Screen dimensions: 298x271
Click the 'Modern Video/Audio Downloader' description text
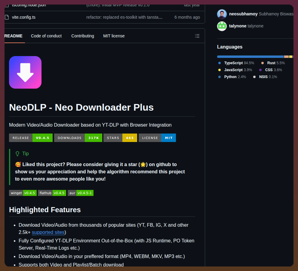click(90, 125)
